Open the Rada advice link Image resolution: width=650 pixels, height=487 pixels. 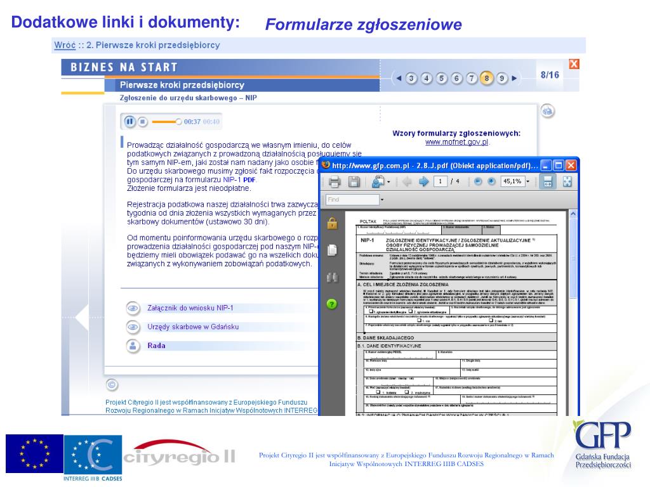pos(156,346)
